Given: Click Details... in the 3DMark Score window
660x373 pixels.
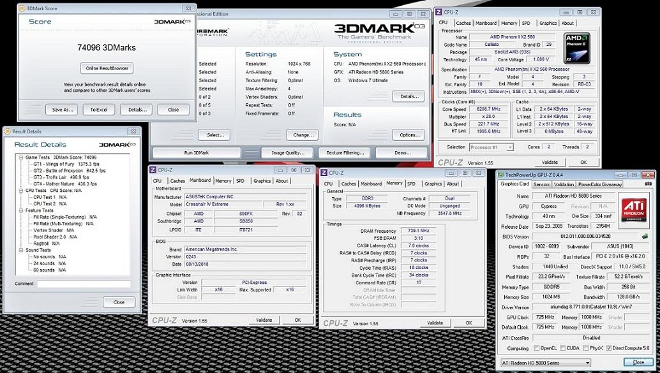Looking at the screenshot, I should point(137,110).
